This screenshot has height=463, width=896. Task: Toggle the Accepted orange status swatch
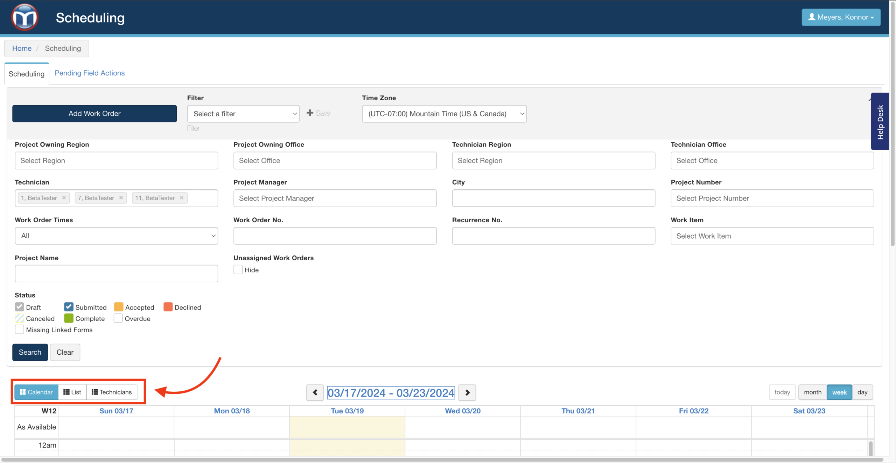119,307
